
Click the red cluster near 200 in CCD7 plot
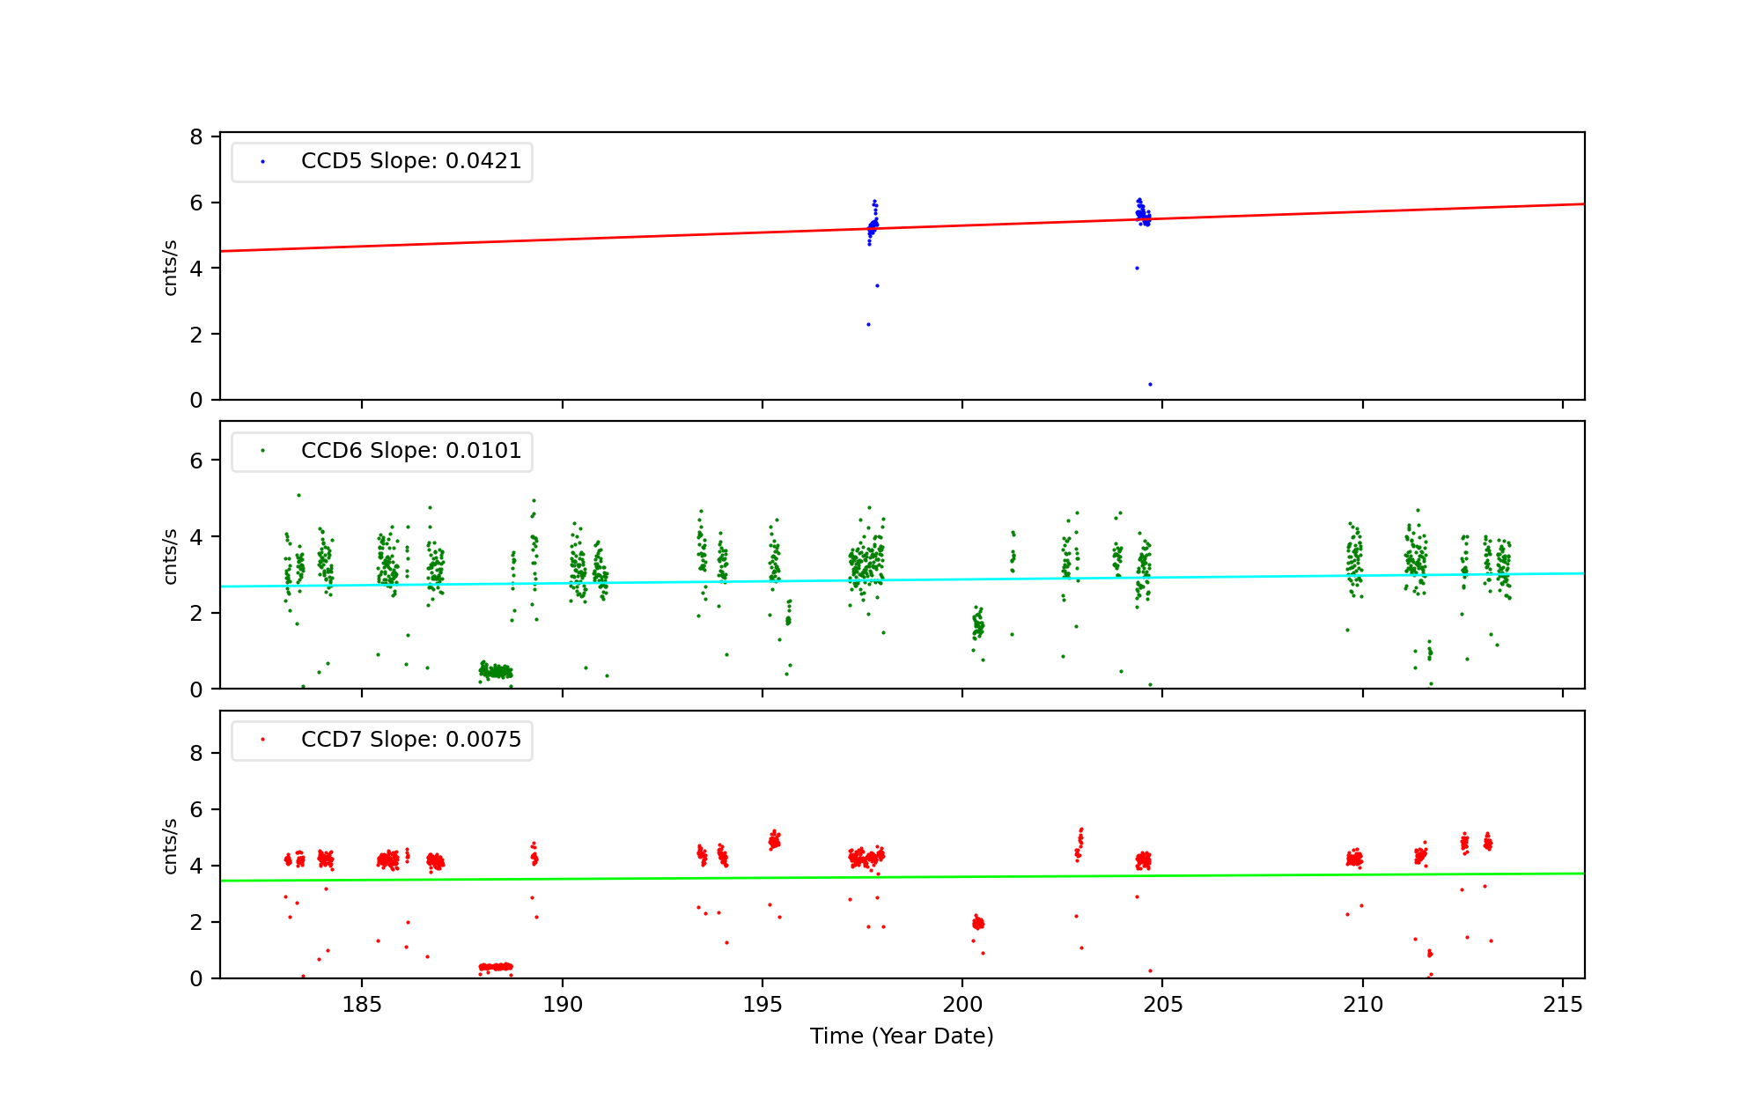(978, 923)
